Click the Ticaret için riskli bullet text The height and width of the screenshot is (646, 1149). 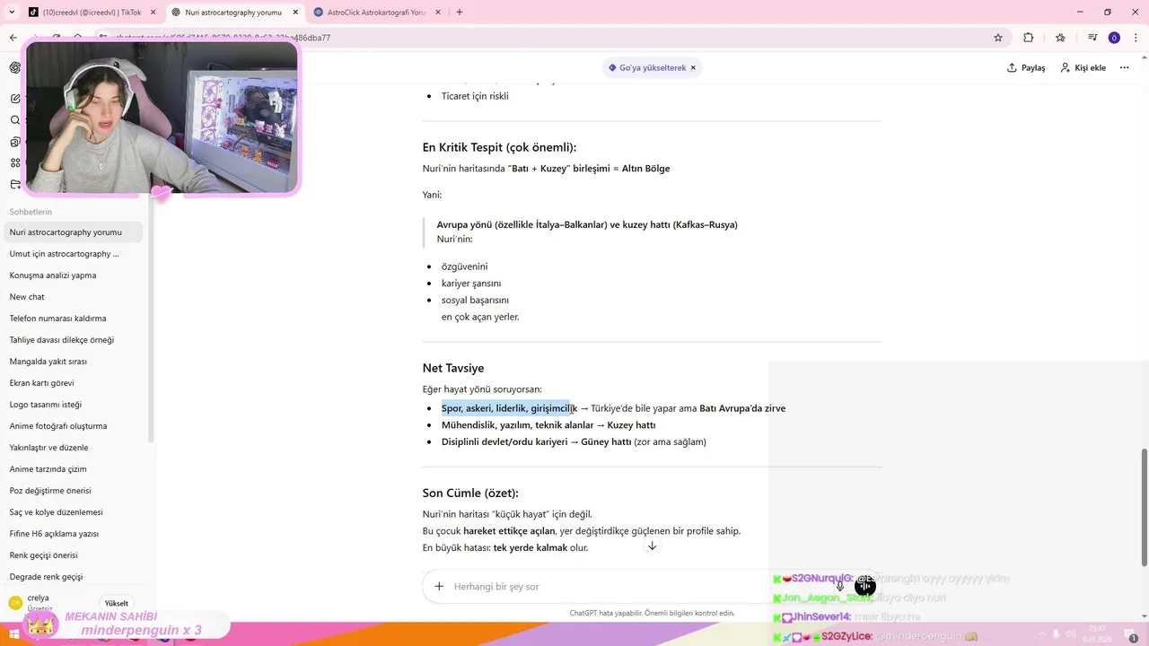tap(475, 96)
